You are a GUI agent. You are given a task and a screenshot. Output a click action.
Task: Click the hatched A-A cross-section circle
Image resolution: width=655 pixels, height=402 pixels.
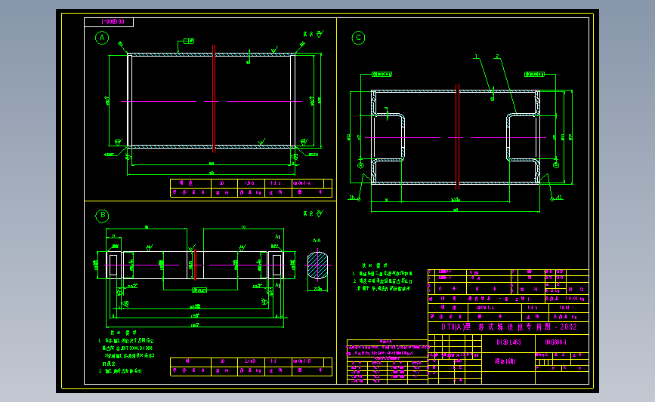tap(317, 265)
